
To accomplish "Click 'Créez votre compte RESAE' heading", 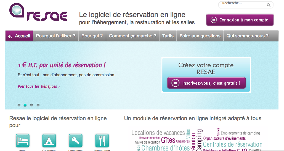I will tap(206, 68).
